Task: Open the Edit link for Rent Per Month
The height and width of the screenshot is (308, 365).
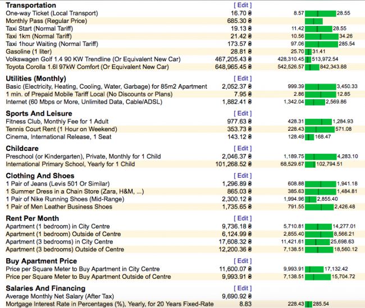Action: [x=243, y=218]
